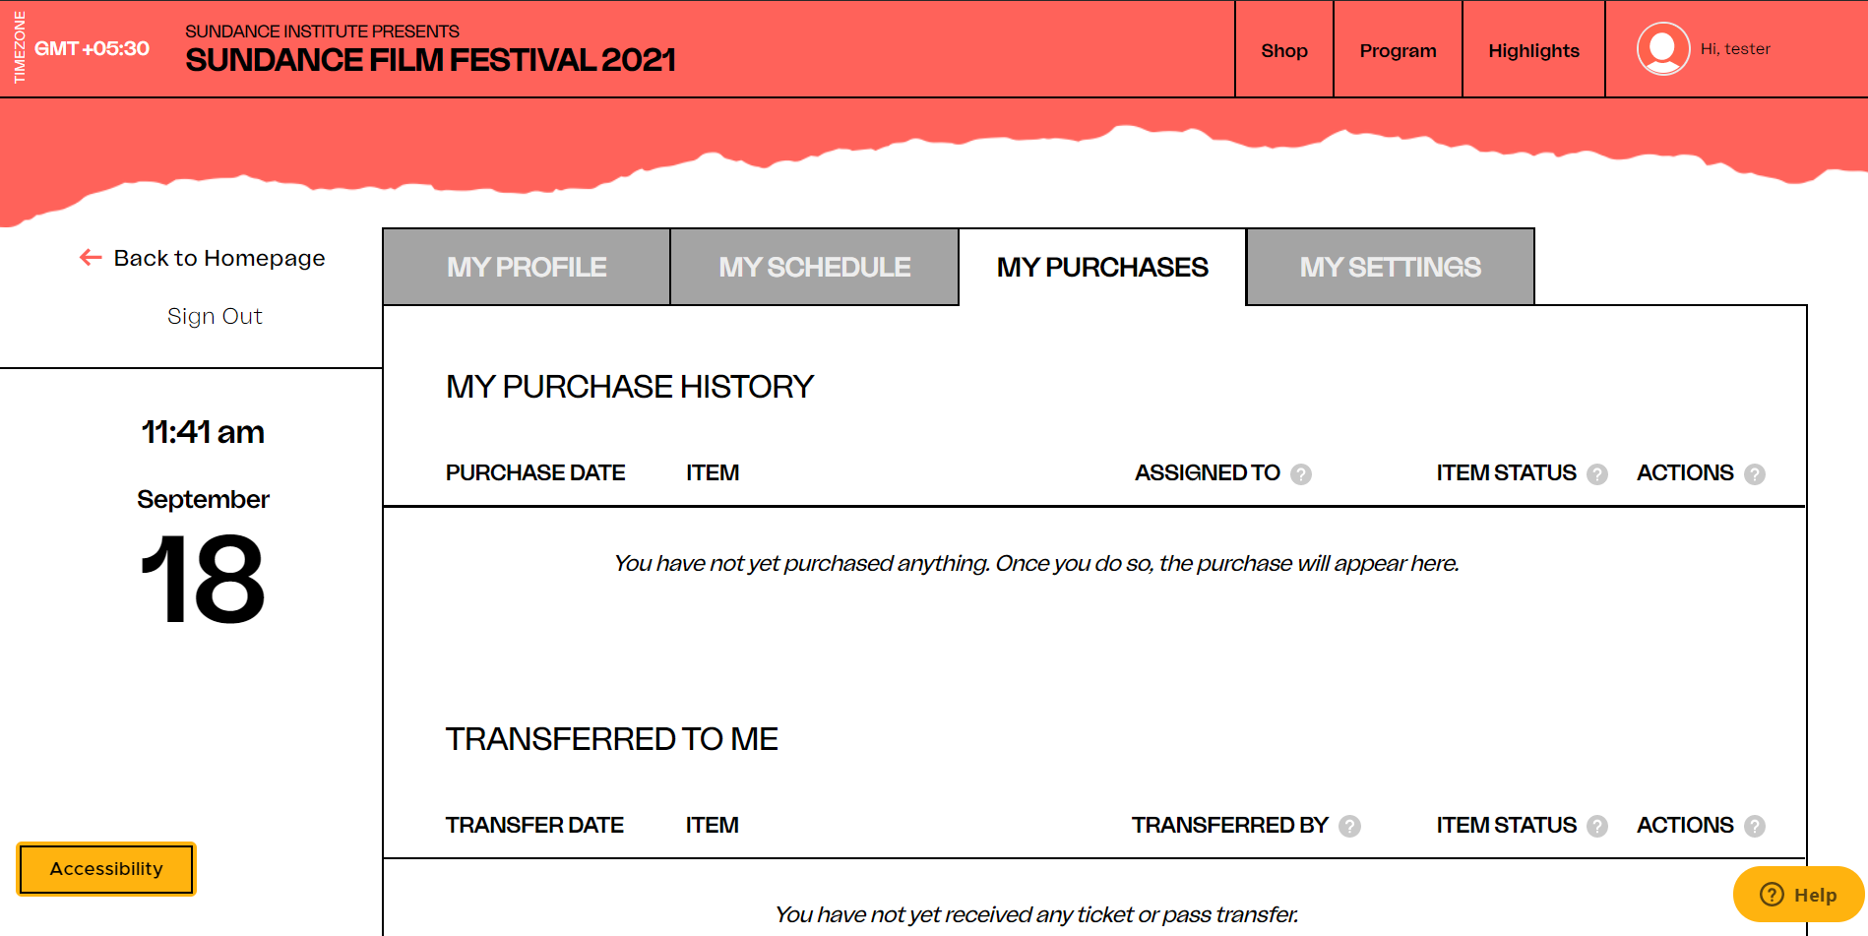Open help tooltip next to Transferred By
The width and height of the screenshot is (1868, 936).
(x=1350, y=826)
